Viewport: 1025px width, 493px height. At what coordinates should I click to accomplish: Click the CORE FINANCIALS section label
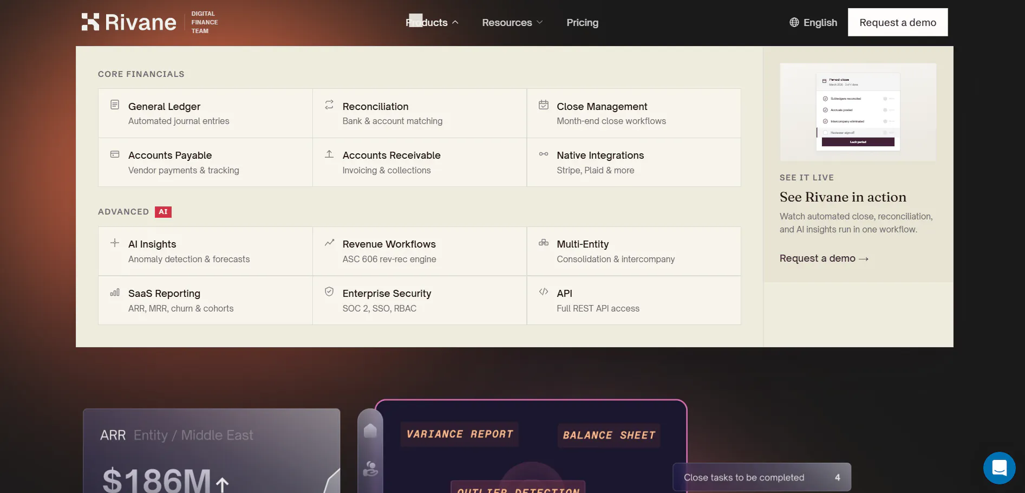[x=141, y=74]
